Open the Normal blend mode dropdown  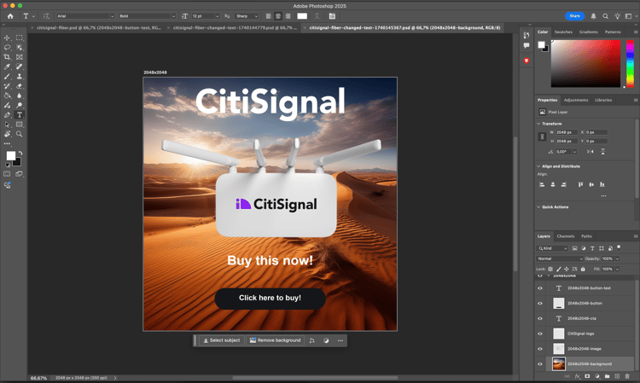(560, 258)
